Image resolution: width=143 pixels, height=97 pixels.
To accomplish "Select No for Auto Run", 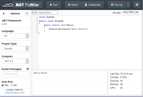I will pos(12,85).
